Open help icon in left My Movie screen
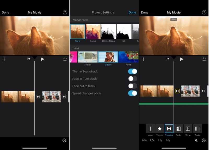 (65, 12)
